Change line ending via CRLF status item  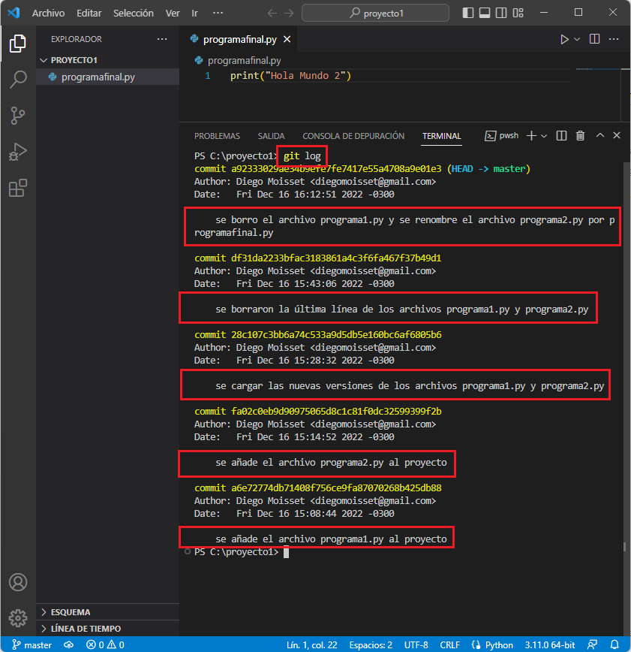point(449,644)
